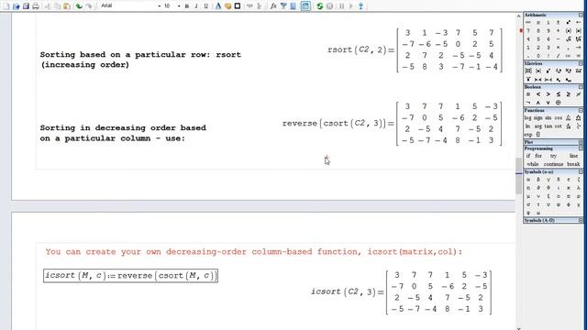
Task: Insert Greek letter lambda from Symbols panel
Action: [579, 188]
